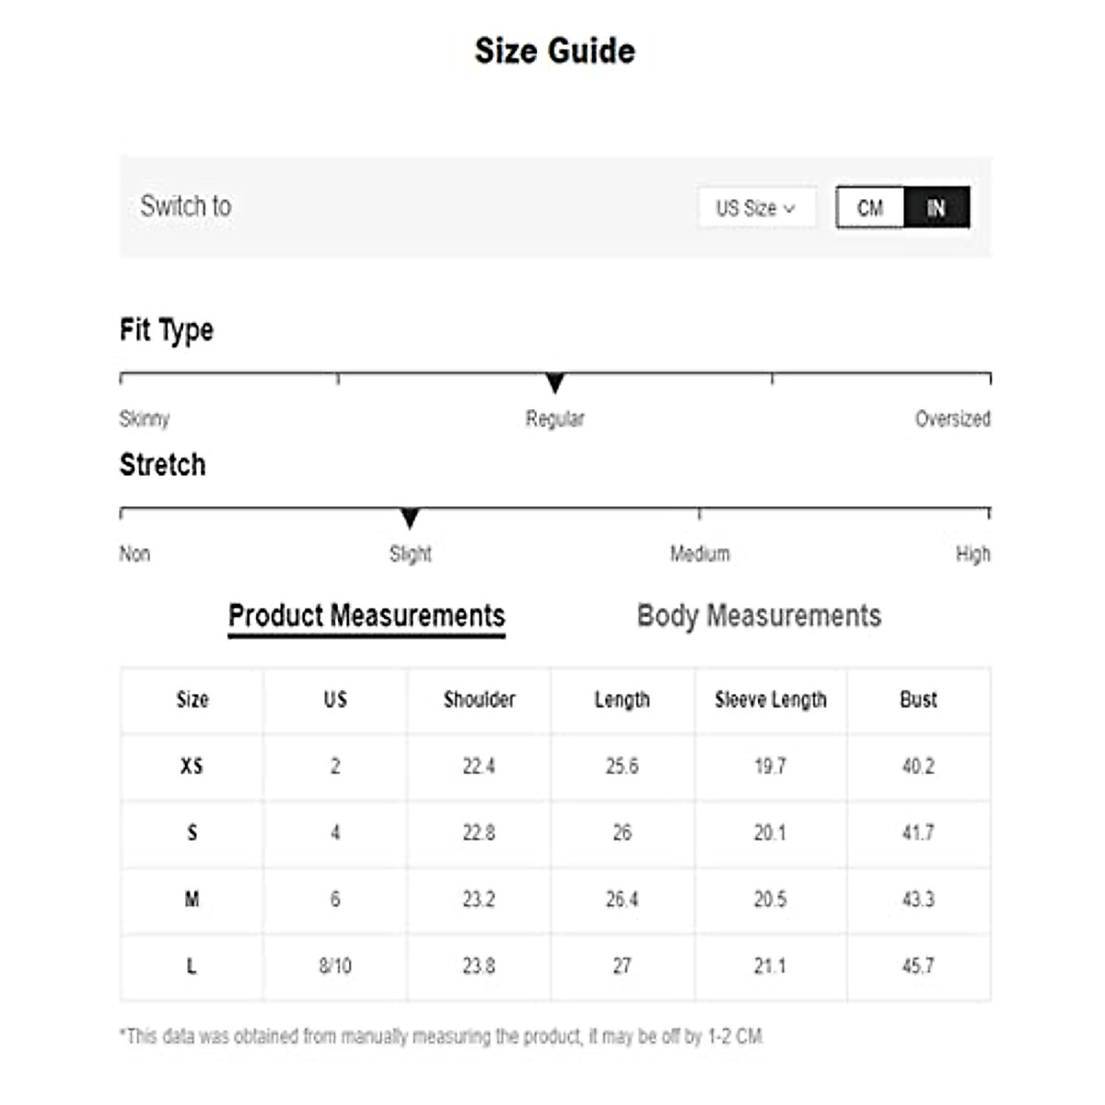Click the Bust column header

[x=918, y=700]
